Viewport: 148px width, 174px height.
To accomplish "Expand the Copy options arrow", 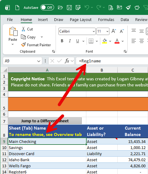I will (42, 37).
